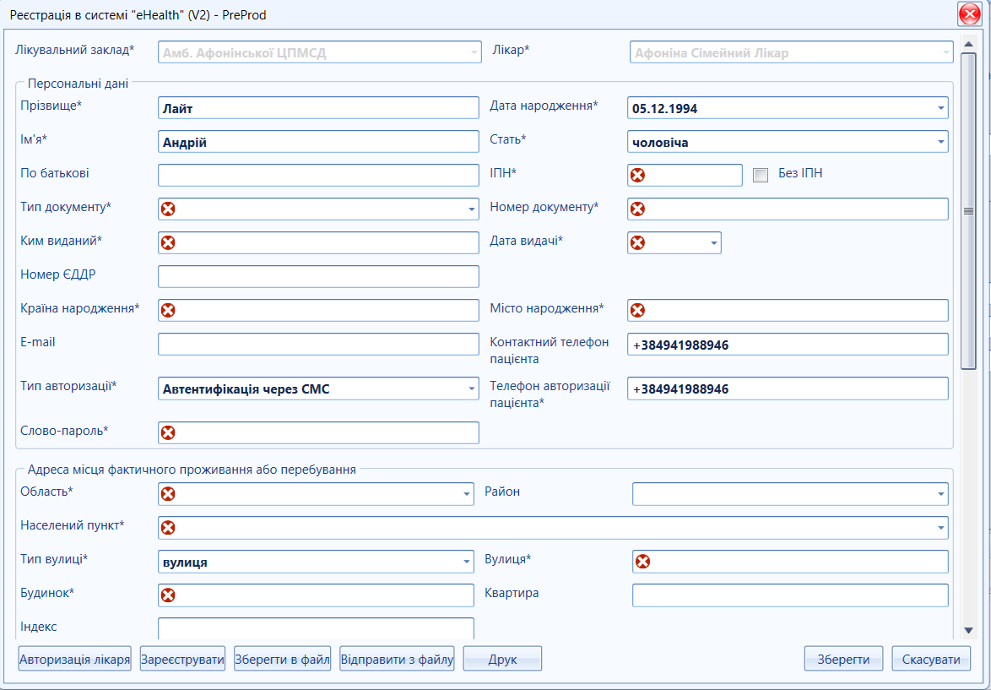Click the error icon in Місто народження field
991x690 pixels.
click(x=637, y=310)
